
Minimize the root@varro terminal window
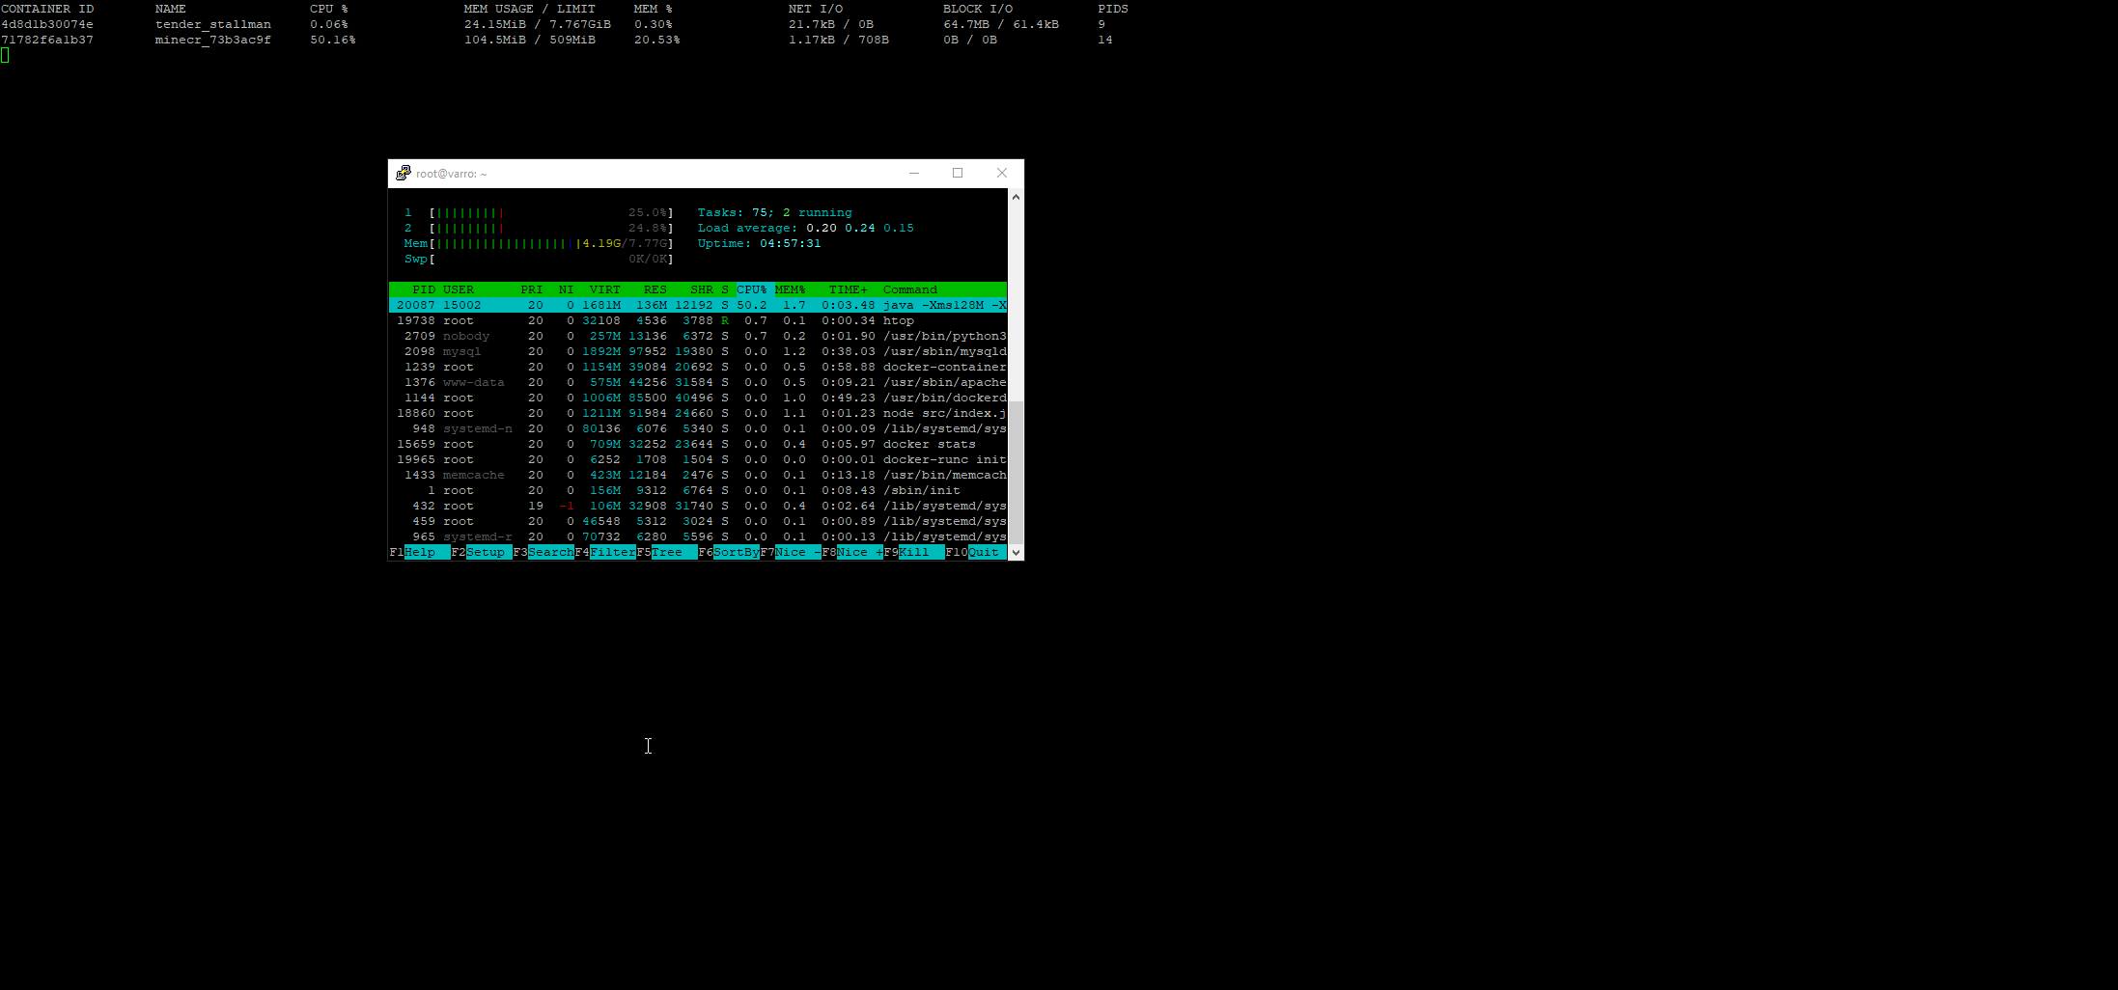[x=913, y=174]
